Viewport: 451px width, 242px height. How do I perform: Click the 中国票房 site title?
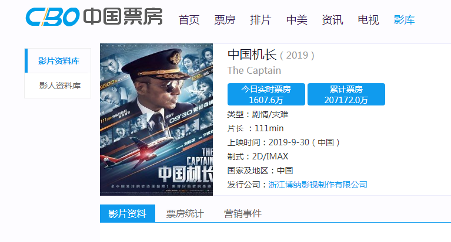(x=123, y=16)
